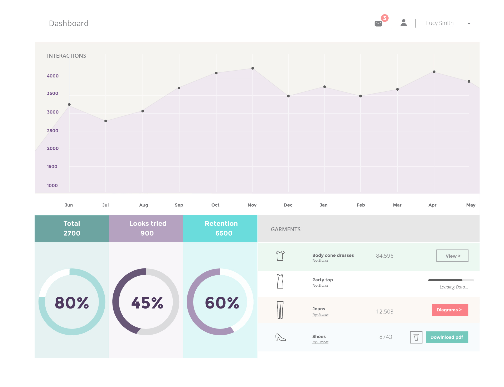Select the Total 2700 tab

pos(72,228)
